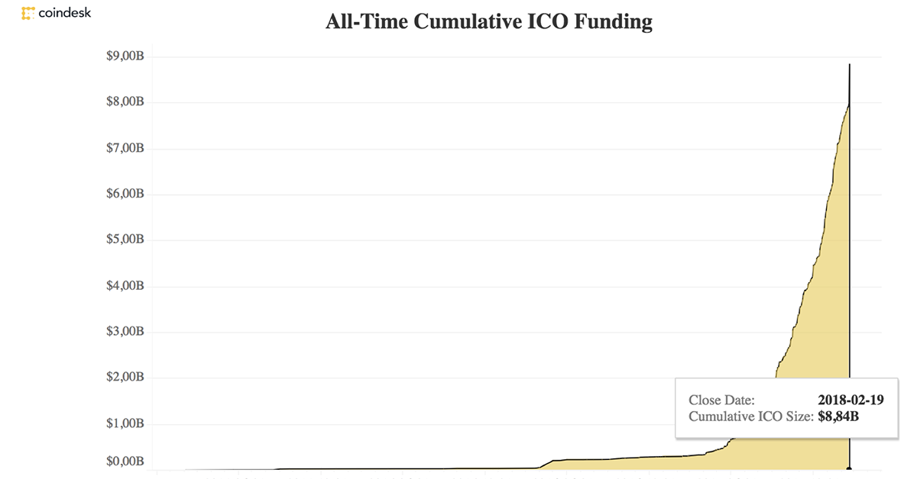Click the peak of the vertical spike line

pyautogui.click(x=850, y=65)
